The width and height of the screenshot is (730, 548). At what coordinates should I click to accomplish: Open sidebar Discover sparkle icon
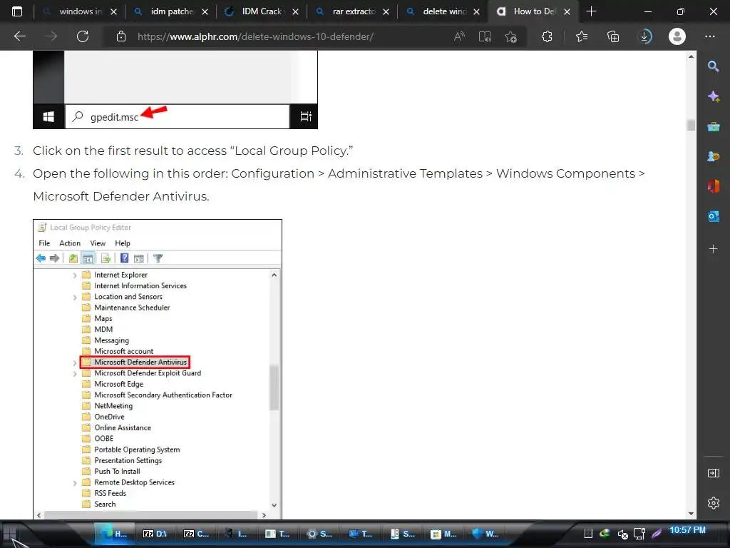[713, 96]
